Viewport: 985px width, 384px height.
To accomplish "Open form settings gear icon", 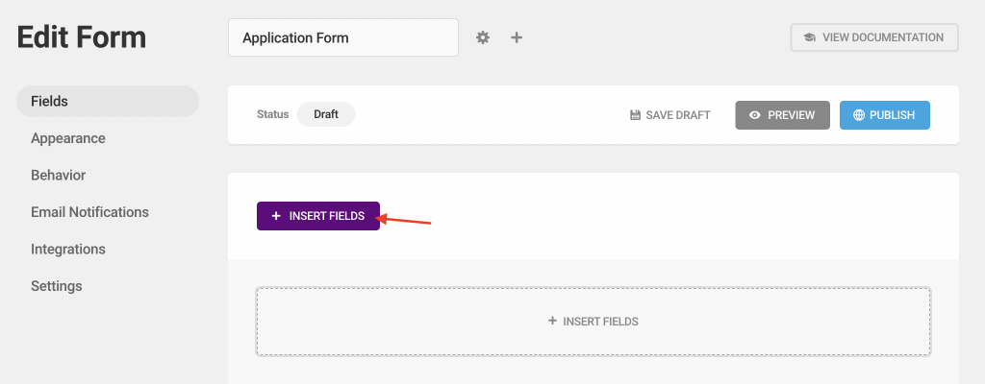I will (483, 37).
